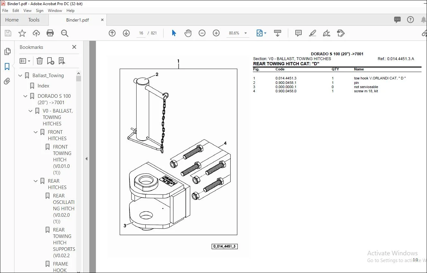This screenshot has width=427, height=273.
Task: Open the Attachments paperclip panel
Action: click(x=7, y=81)
